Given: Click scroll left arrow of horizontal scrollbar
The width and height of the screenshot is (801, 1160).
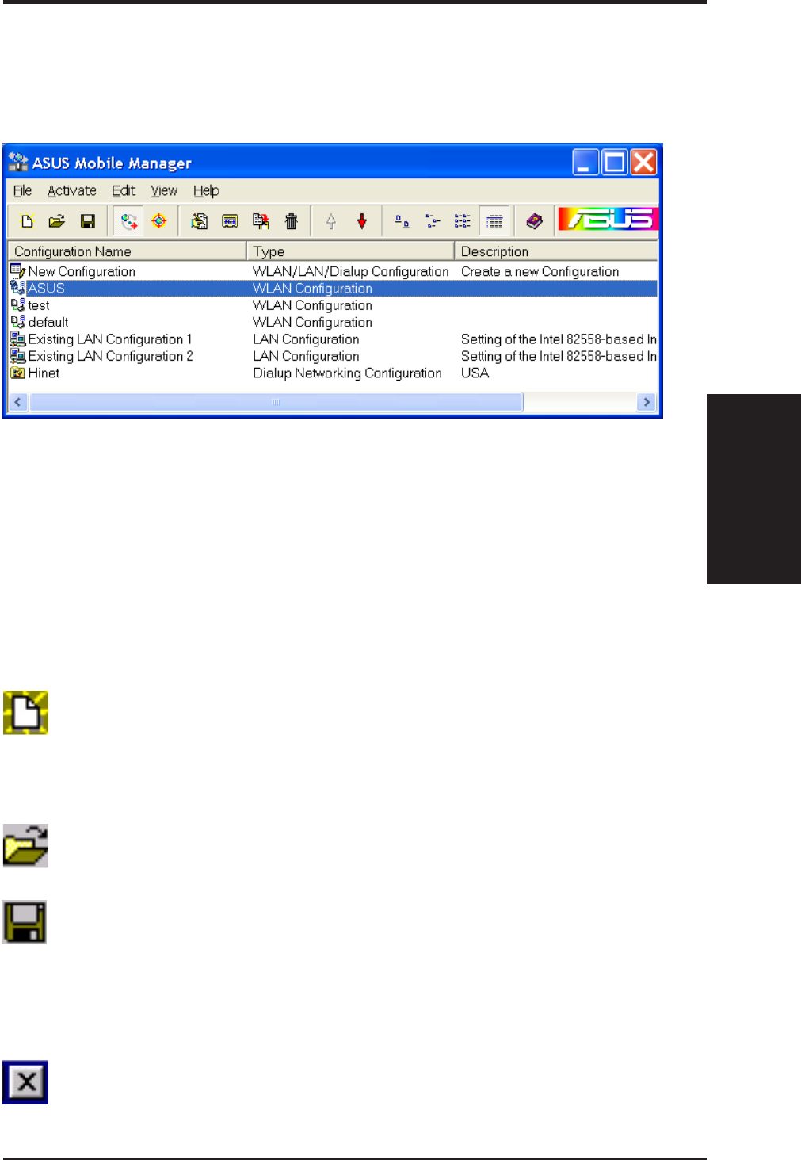Looking at the screenshot, I should (x=18, y=402).
